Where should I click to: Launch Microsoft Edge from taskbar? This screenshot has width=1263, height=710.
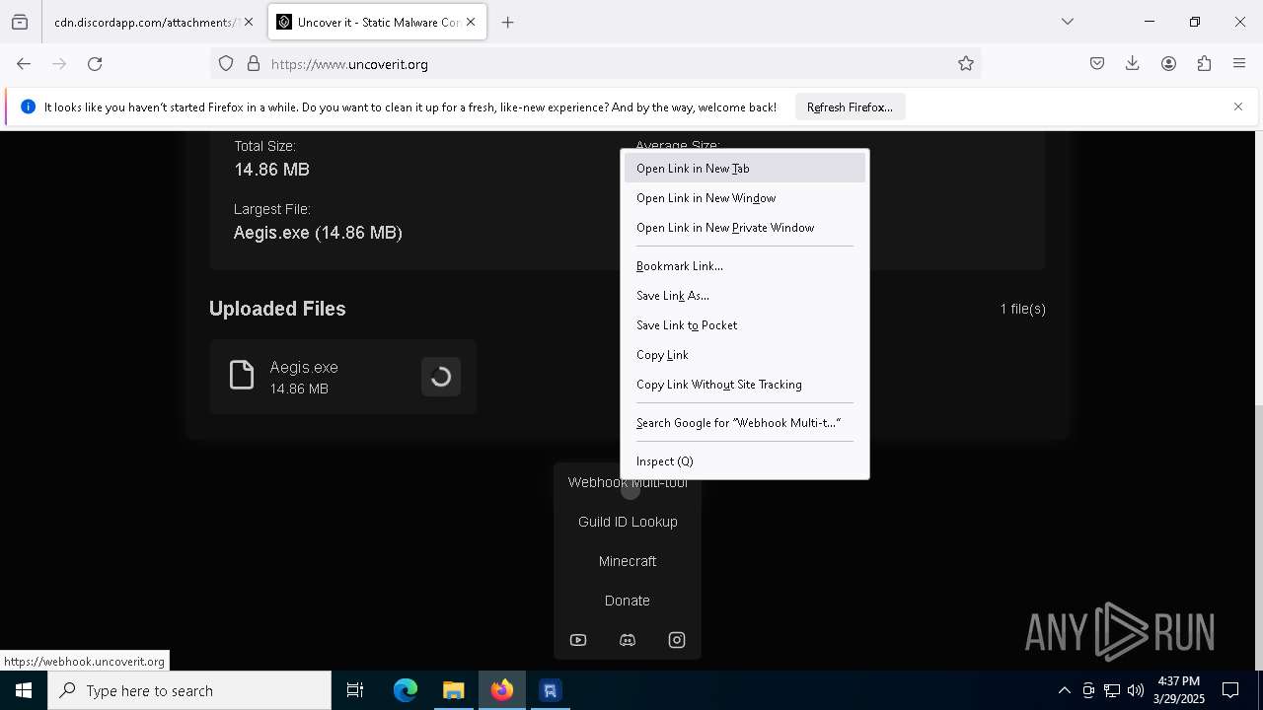(x=406, y=690)
